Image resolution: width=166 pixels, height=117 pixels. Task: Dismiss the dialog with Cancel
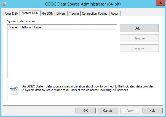point(108,110)
